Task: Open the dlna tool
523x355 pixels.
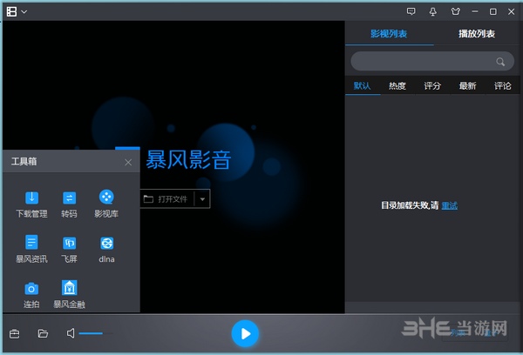Action: (x=106, y=249)
